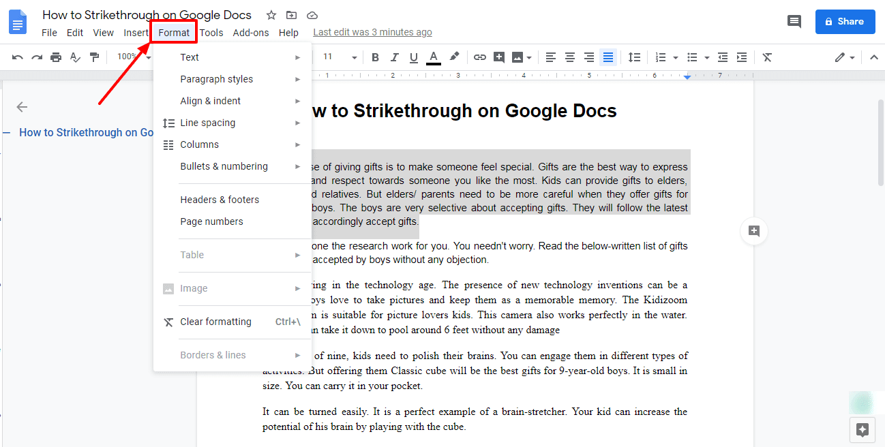Click the Undo arrow icon
Viewport: 885px width, 447px height.
18,57
